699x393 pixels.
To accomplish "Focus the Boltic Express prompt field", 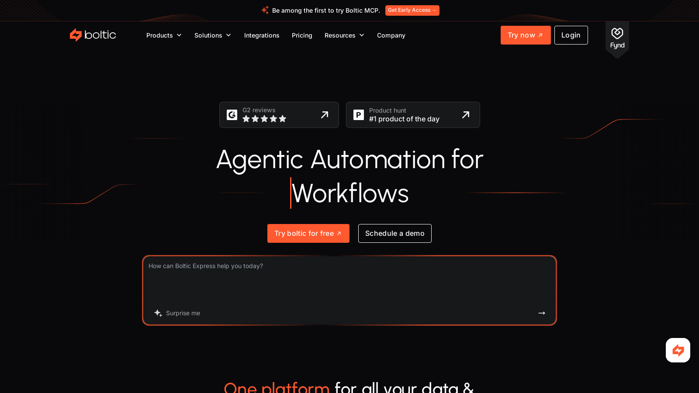I will pos(349,282).
